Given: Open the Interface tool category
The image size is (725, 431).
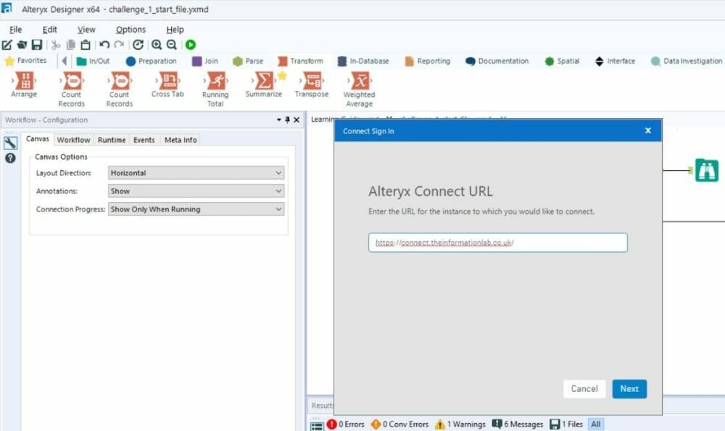Looking at the screenshot, I should pyautogui.click(x=615, y=61).
